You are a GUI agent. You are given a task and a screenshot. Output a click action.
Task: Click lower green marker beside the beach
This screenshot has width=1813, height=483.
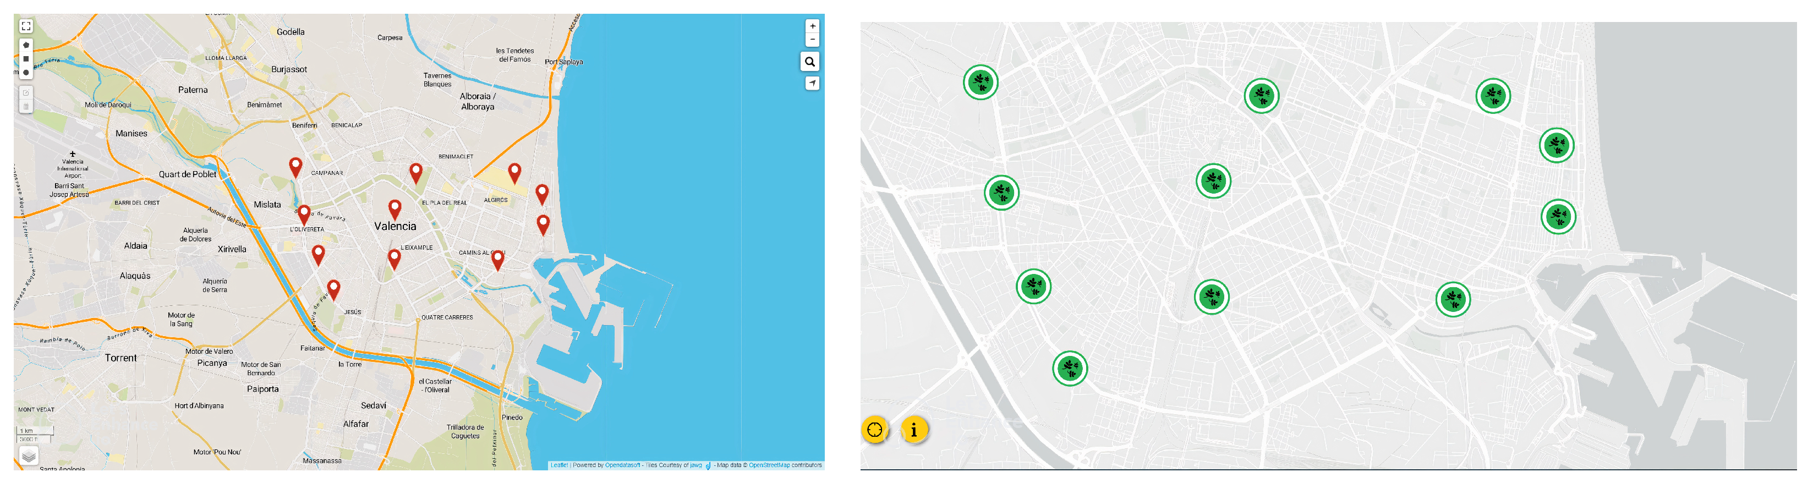[1558, 216]
